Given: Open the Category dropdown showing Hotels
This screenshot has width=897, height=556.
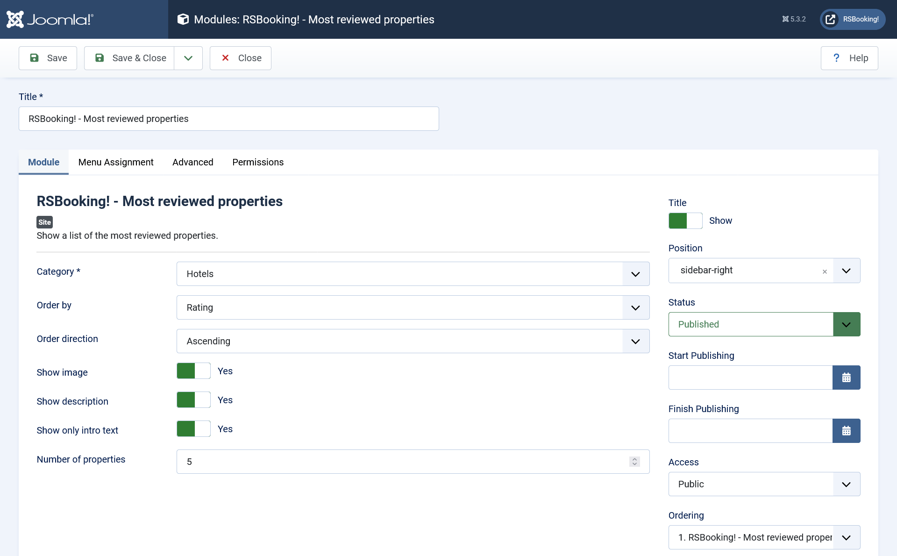Looking at the screenshot, I should coord(413,274).
